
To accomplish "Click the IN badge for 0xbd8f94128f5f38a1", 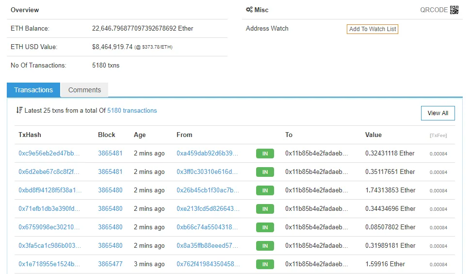I will point(265,190).
